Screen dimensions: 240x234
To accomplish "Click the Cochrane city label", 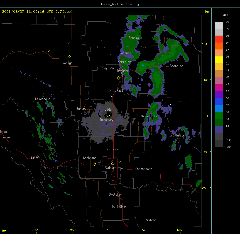I will pyautogui.click(x=90, y=158).
